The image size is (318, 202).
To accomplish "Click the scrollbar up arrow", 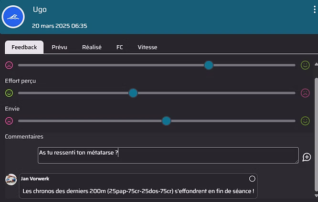I will [315, 64].
